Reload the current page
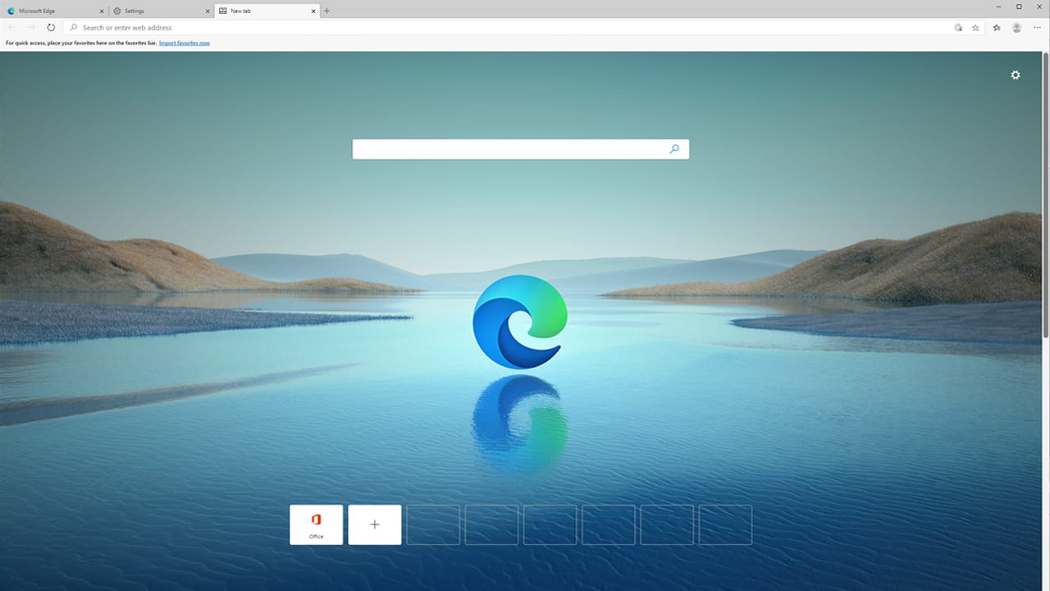The image size is (1050, 591). (51, 27)
